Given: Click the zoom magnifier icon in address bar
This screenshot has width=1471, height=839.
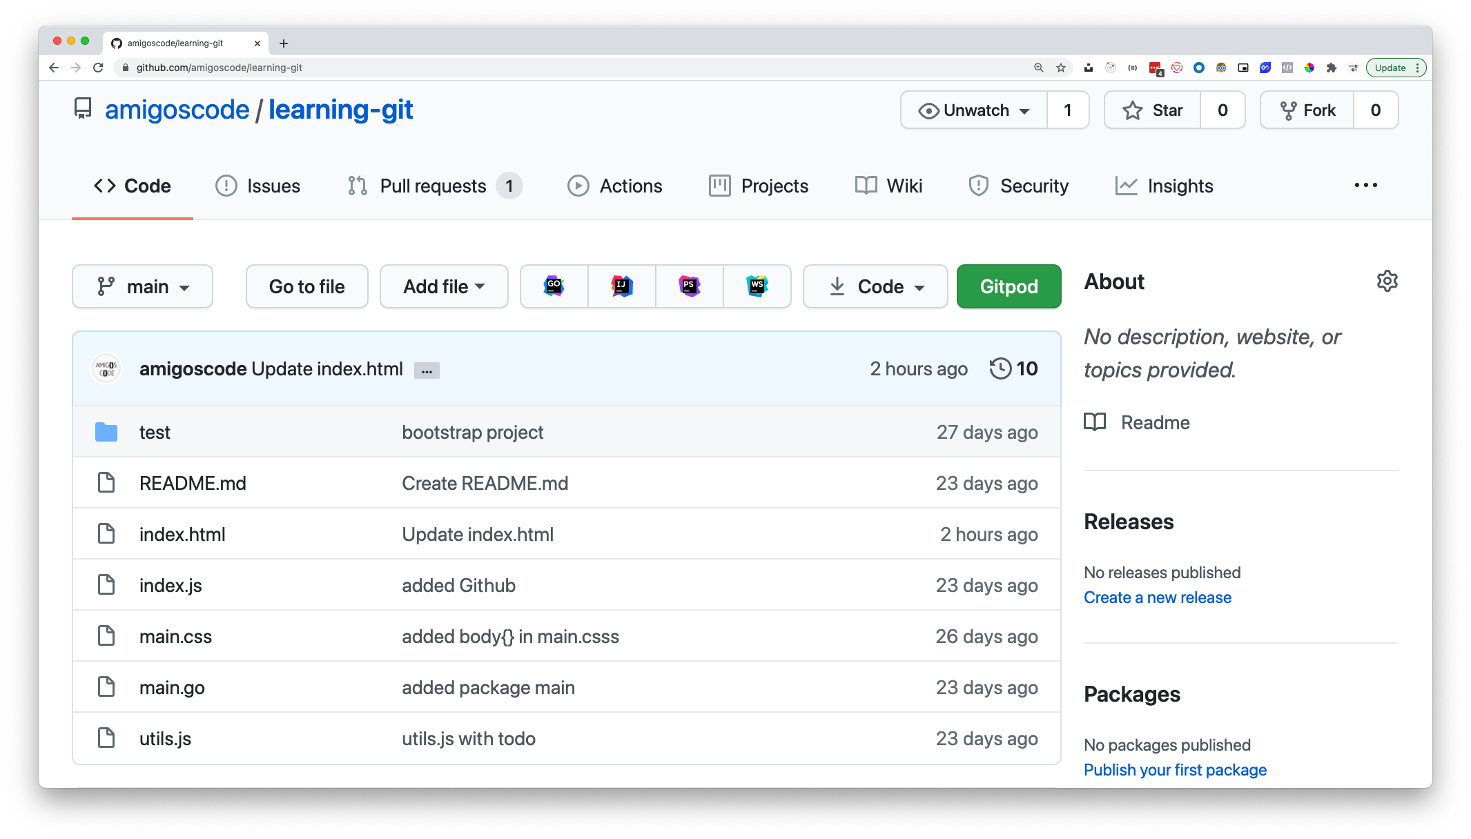Looking at the screenshot, I should tap(1039, 68).
